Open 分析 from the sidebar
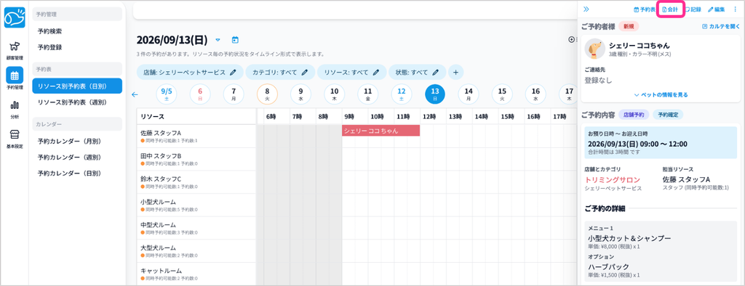745x286 pixels. 15,109
